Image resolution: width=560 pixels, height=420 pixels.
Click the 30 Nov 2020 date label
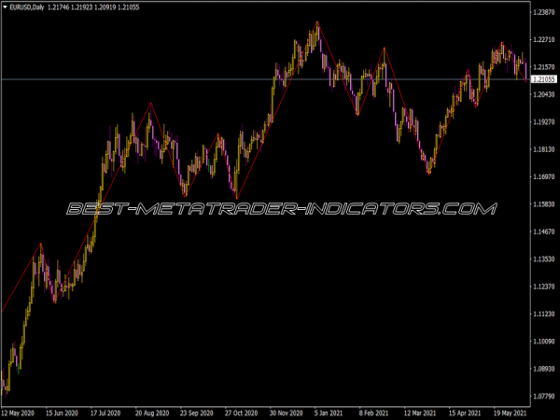click(284, 412)
